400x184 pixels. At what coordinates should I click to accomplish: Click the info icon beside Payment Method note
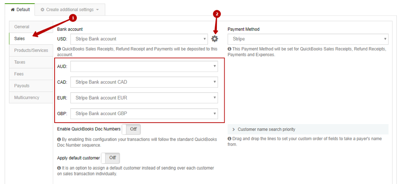pyautogui.click(x=229, y=49)
